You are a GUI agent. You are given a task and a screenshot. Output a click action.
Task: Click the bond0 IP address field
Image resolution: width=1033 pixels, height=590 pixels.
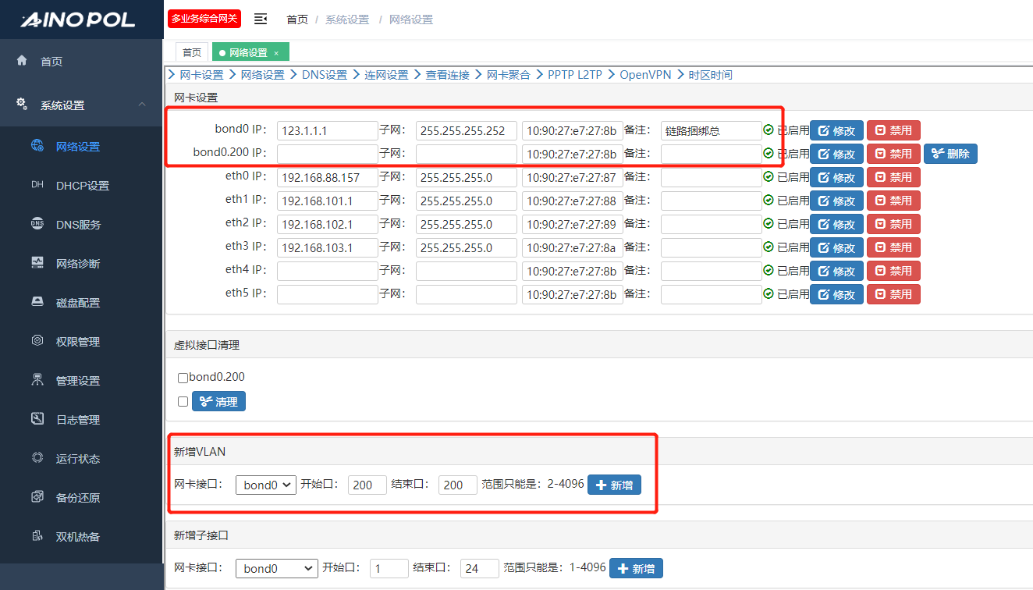point(327,131)
